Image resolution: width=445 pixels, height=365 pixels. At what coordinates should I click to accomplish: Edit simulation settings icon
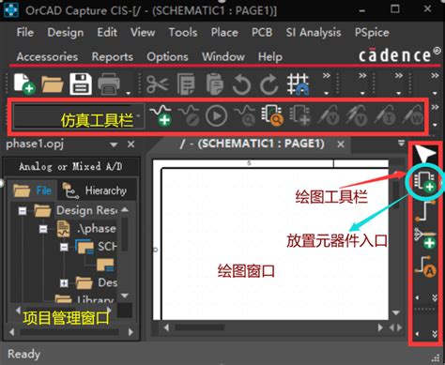pyautogui.click(x=188, y=115)
